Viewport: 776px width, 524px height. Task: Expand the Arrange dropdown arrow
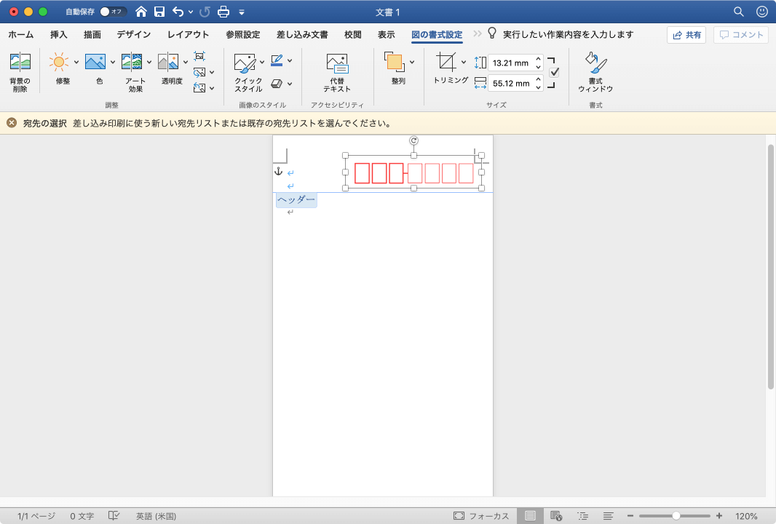pyautogui.click(x=412, y=63)
